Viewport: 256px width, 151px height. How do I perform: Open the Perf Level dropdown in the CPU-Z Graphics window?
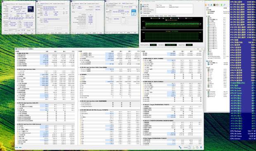coord(133,7)
